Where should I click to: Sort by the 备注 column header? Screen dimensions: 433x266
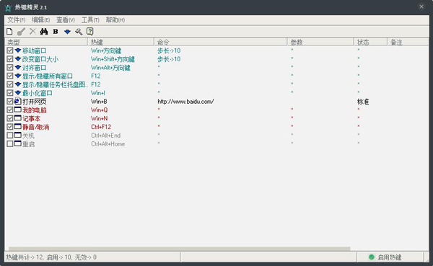pyautogui.click(x=408, y=42)
